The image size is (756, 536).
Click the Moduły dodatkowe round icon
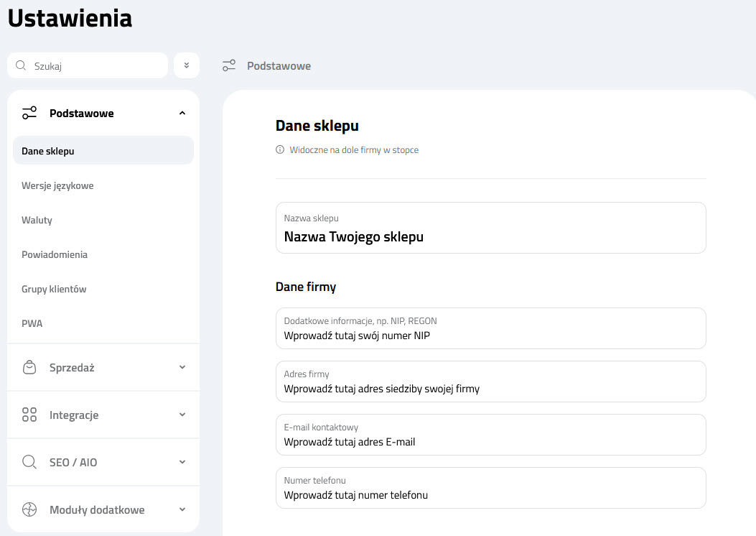(x=29, y=509)
